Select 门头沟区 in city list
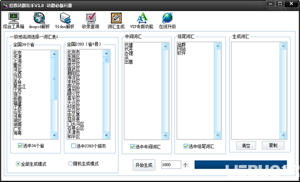Screen dimensions: 300x182 tap(76, 124)
